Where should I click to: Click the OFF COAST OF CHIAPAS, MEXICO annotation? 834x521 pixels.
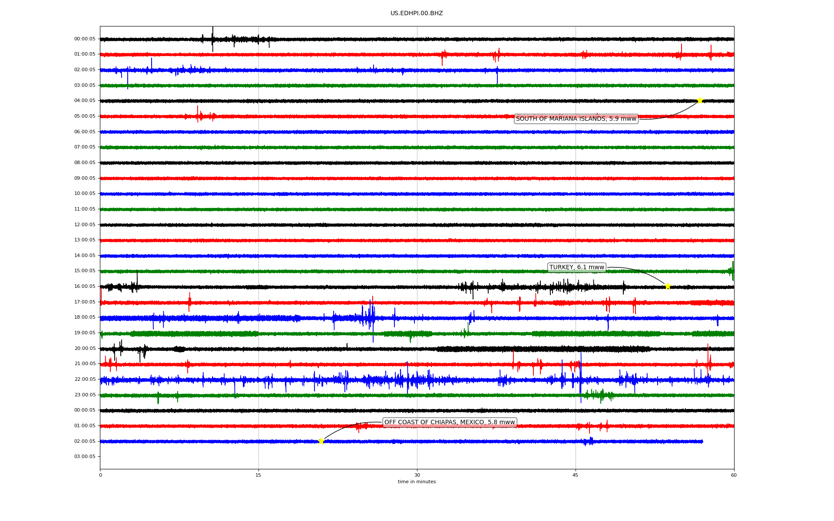(x=450, y=422)
